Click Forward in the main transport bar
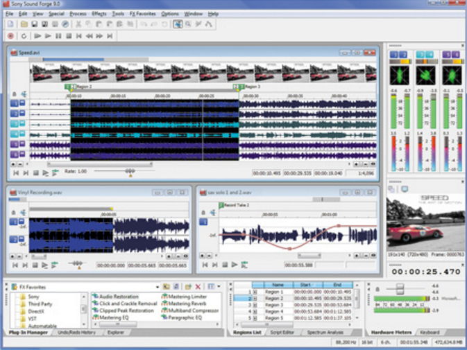Screen dimensions: 467x350 99,36
